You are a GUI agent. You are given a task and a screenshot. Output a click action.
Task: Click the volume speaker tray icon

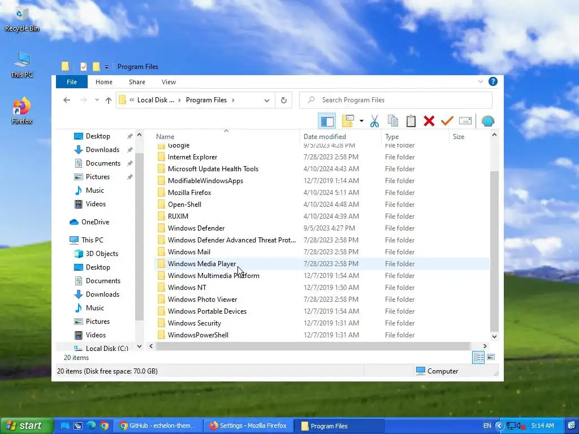pos(521,426)
